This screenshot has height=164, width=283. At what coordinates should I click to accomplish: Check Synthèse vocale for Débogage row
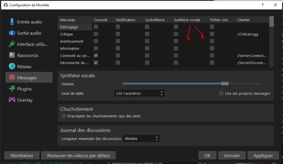point(176,27)
